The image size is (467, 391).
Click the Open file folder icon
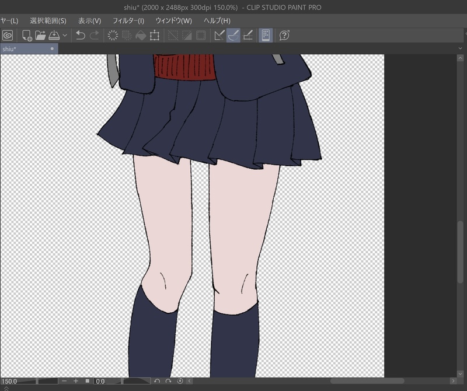[x=40, y=36]
